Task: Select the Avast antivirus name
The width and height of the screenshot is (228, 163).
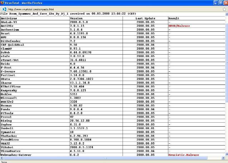Action: [x=5, y=34]
